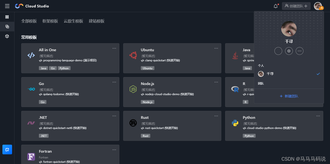The image size is (330, 164).
Task: Switch to the 全部模板 tab
Action: click(x=29, y=21)
